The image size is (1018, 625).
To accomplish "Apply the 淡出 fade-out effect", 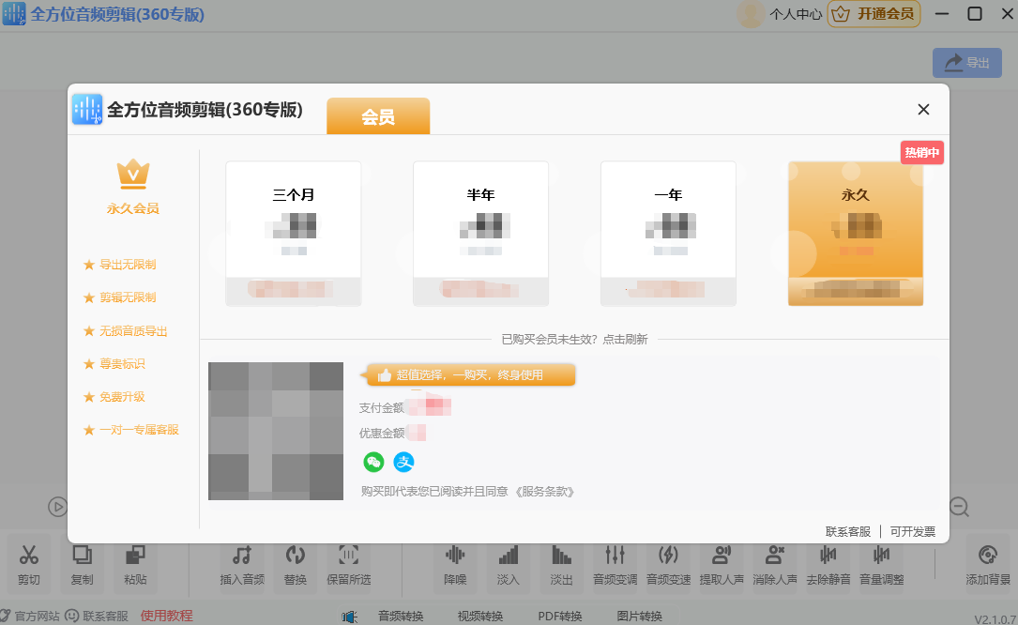I will click(560, 568).
